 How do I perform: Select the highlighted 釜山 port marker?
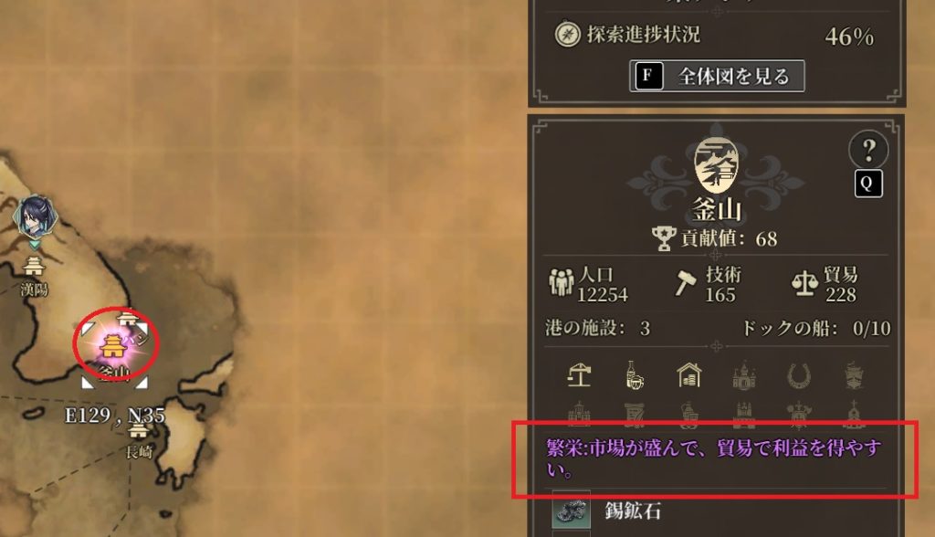[x=113, y=345]
